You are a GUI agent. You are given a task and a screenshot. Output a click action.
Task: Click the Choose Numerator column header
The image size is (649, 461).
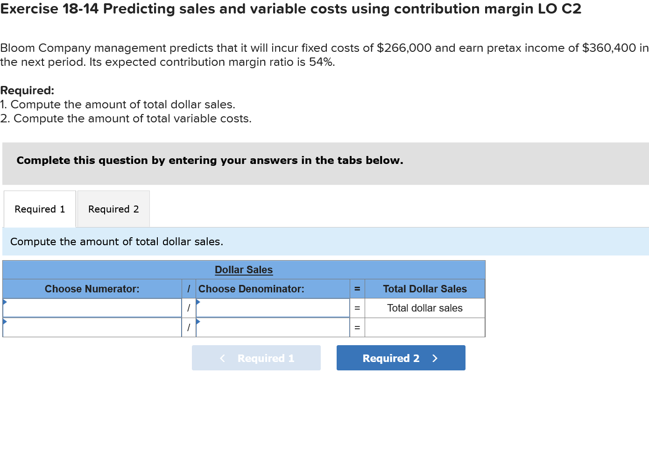tap(92, 289)
